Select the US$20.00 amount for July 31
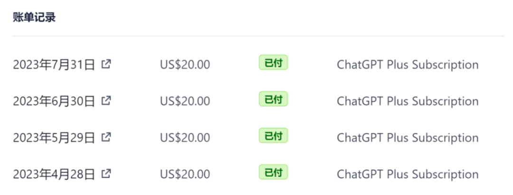Screen dimensions: 513x195 pos(185,65)
